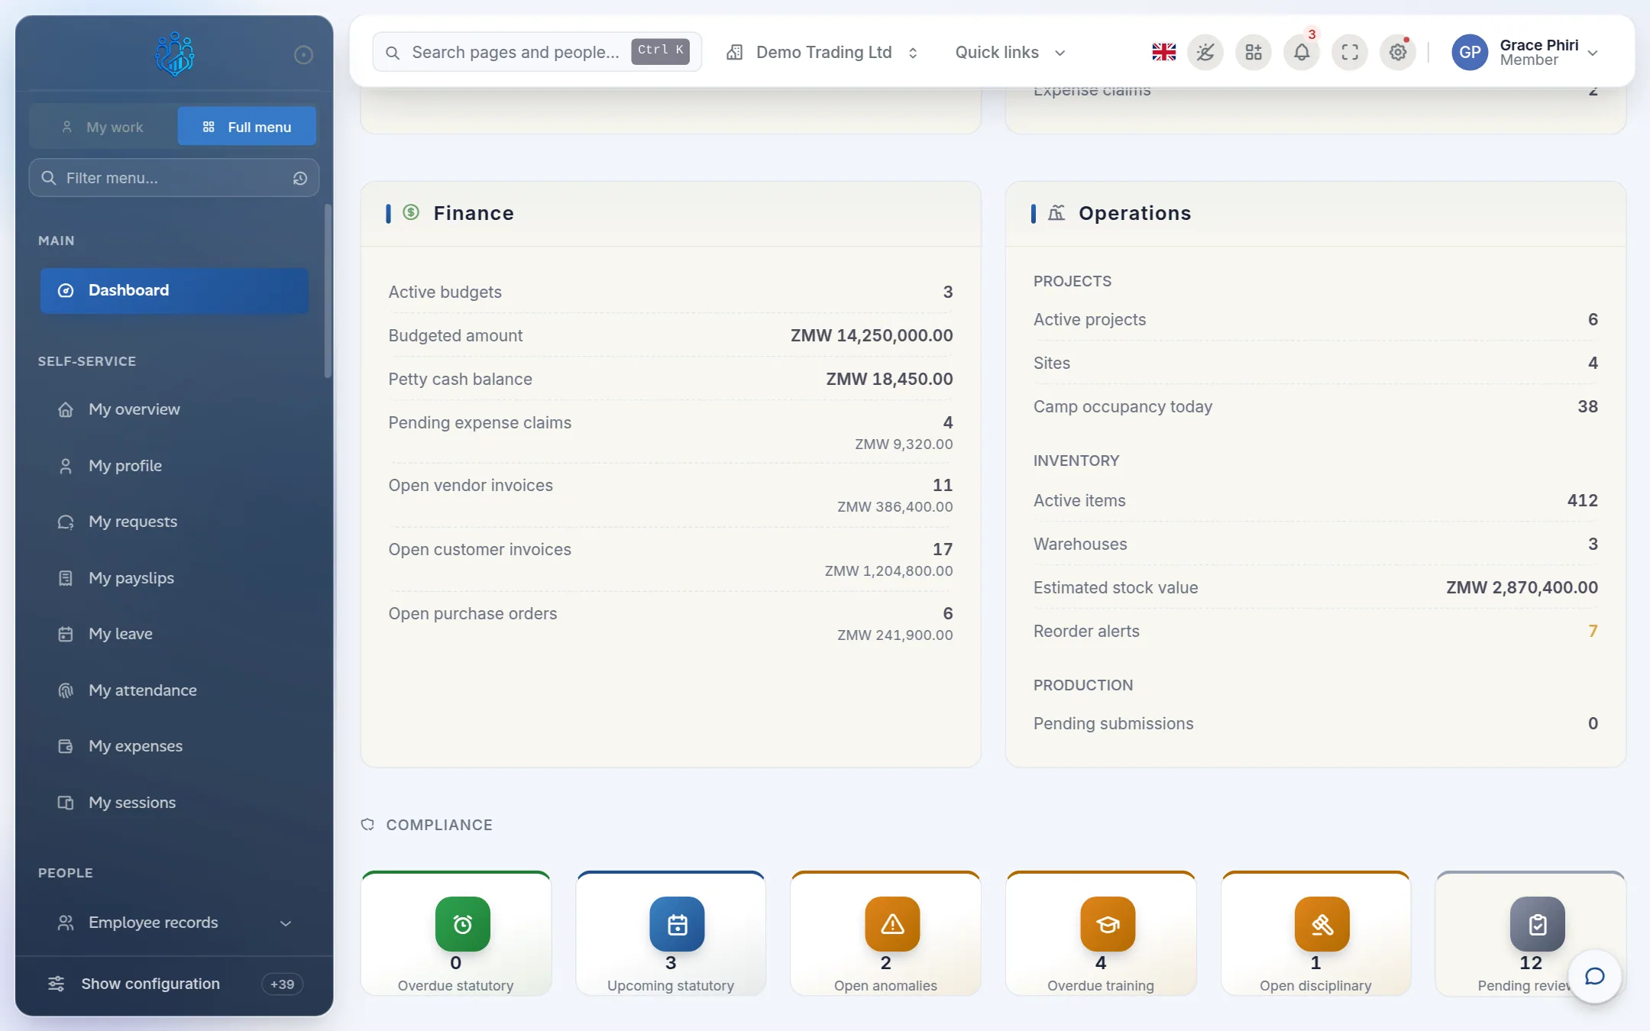Click the Pending reviews clipboard icon
Screen dimensions: 1650x1031
pyautogui.click(x=1538, y=924)
